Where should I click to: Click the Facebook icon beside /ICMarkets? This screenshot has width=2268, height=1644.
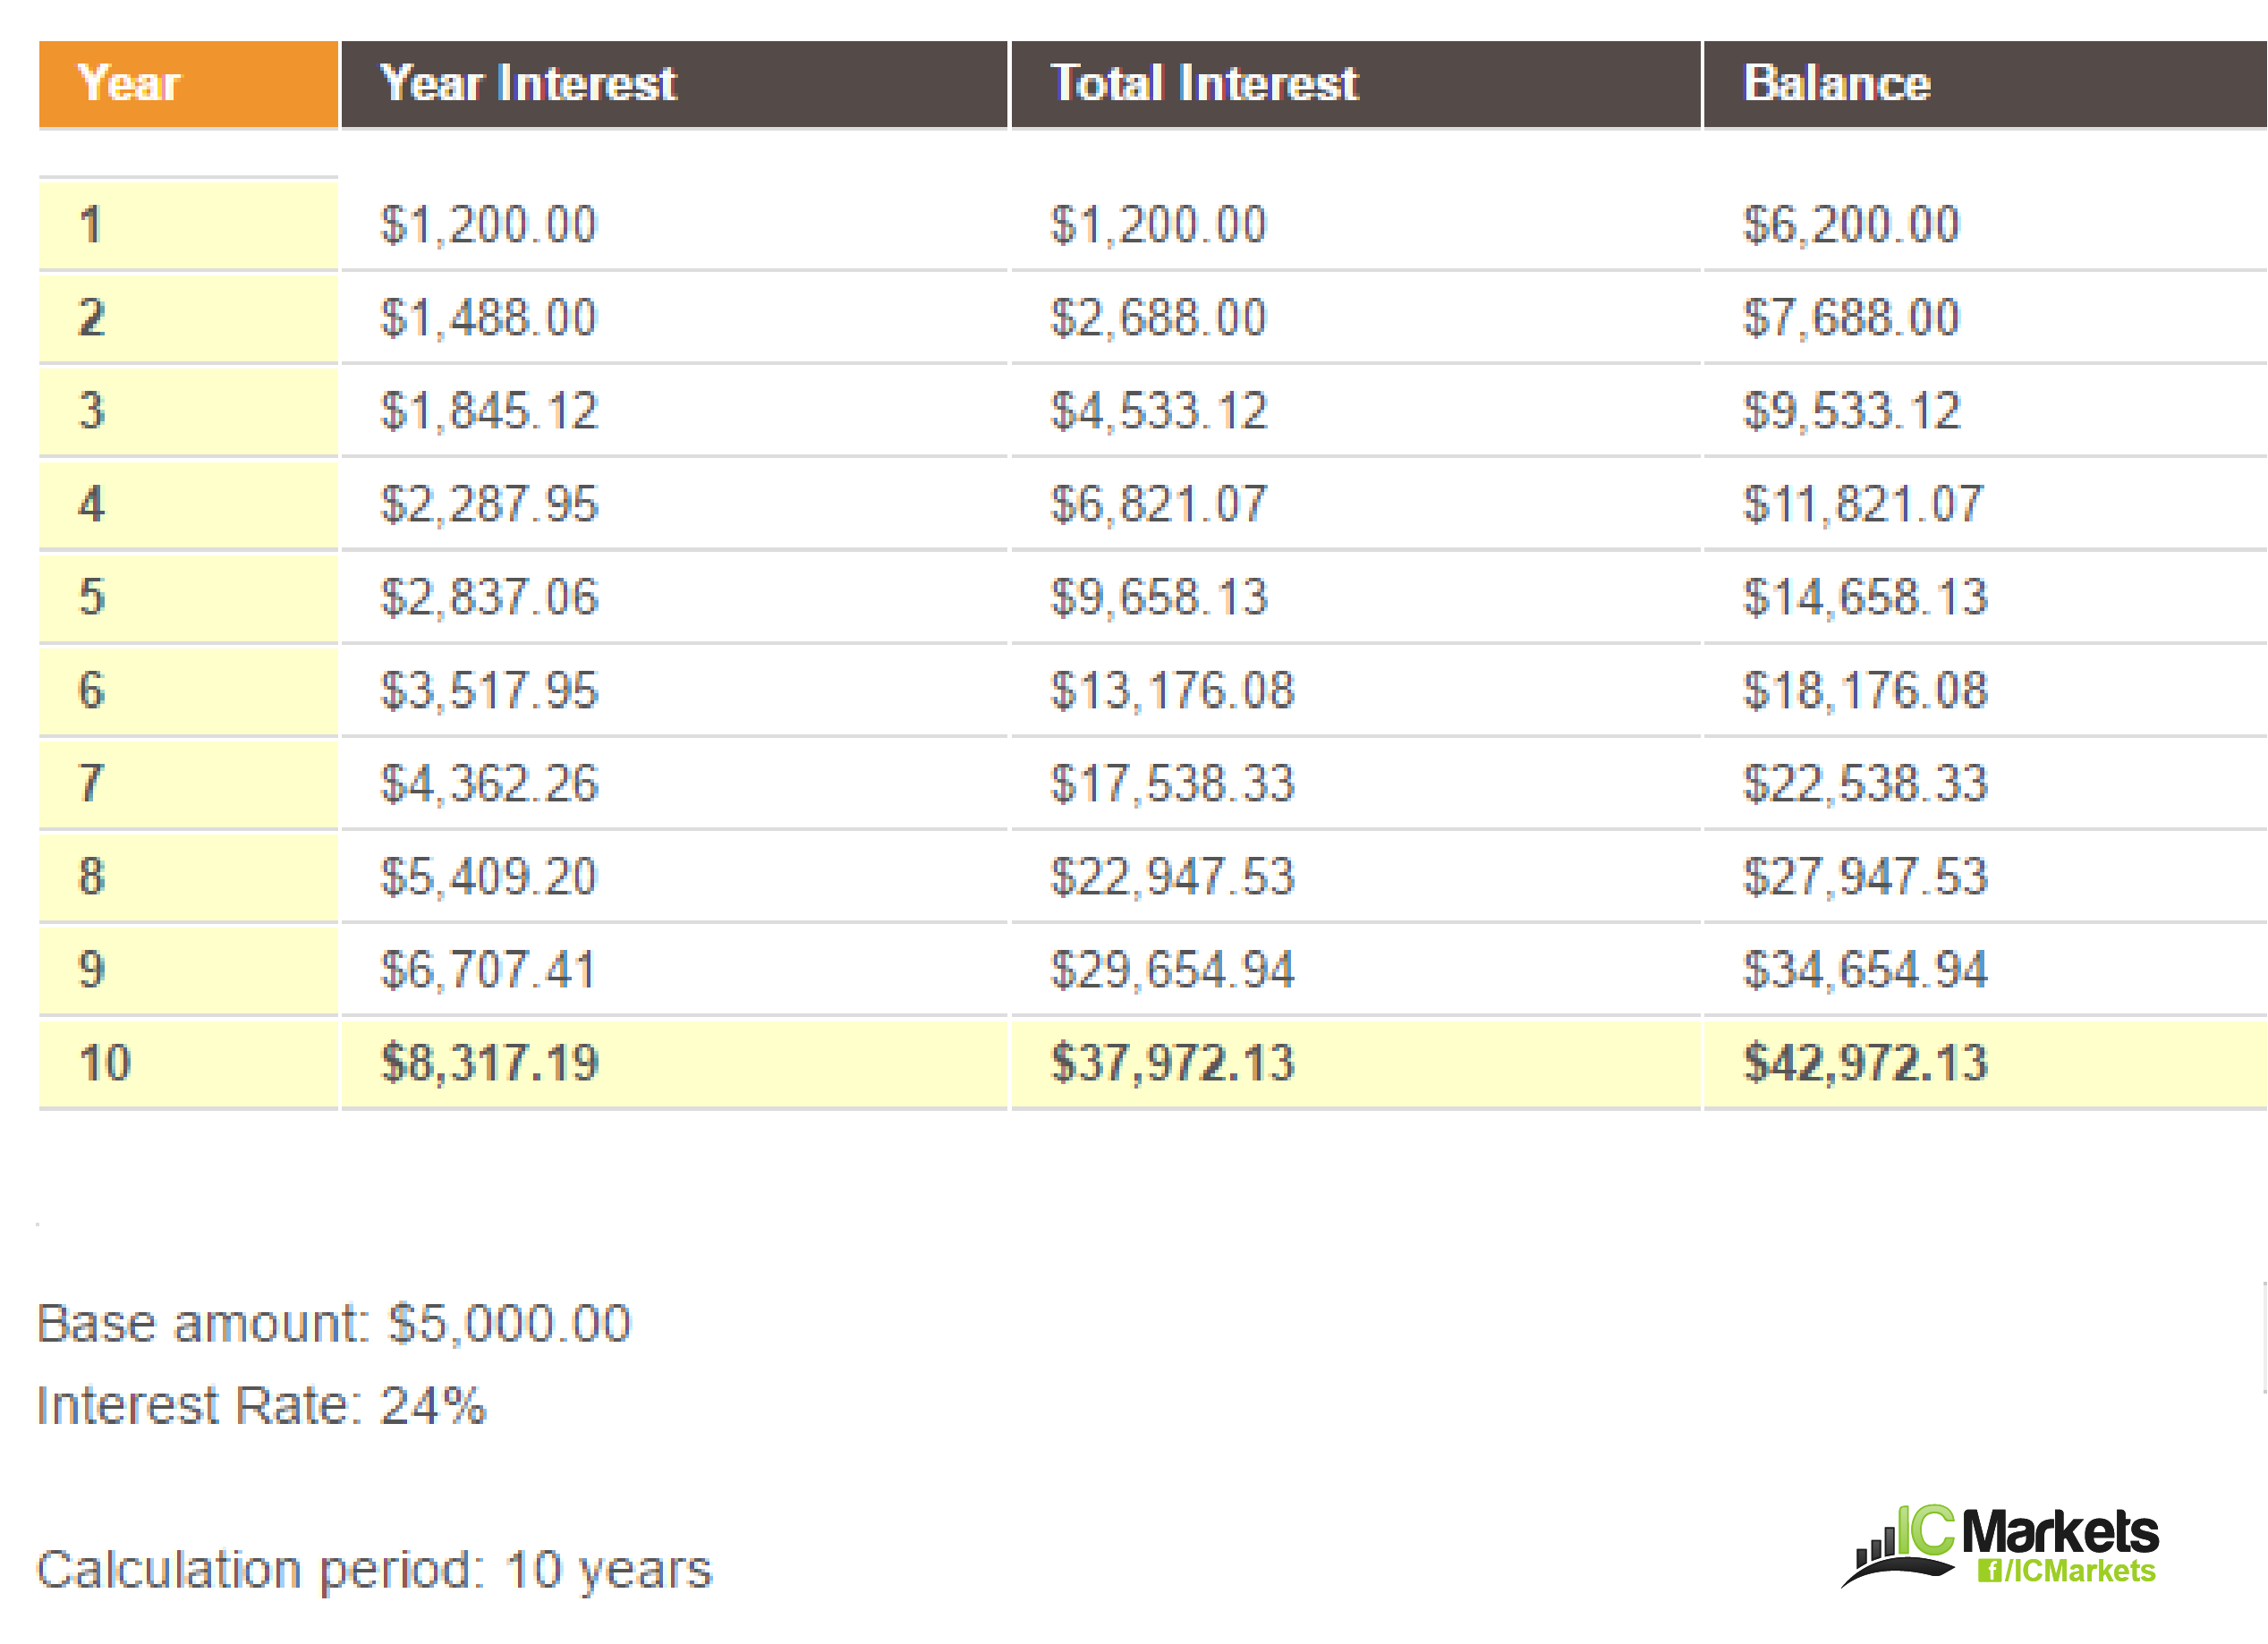(x=1989, y=1571)
